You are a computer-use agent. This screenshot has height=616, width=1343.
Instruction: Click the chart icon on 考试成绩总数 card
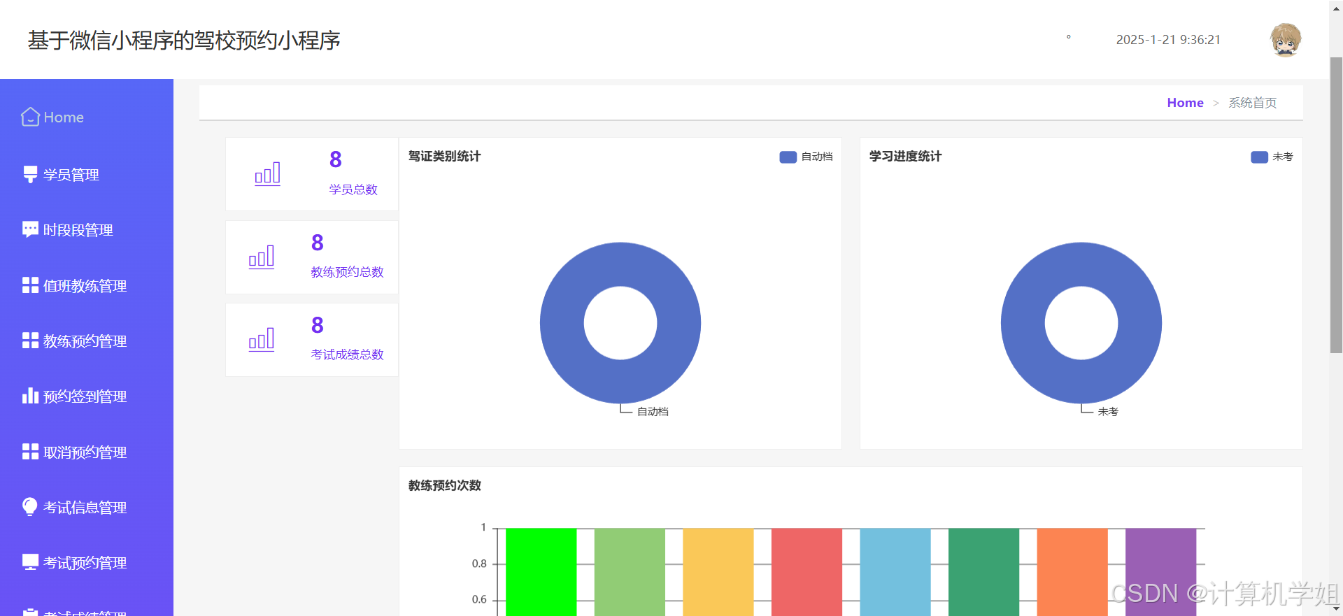[262, 340]
